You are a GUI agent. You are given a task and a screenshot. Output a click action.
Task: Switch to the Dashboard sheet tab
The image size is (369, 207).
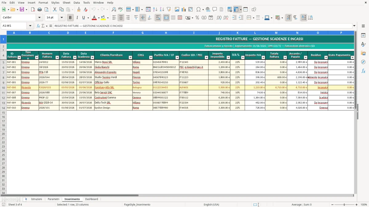[x=92, y=199]
